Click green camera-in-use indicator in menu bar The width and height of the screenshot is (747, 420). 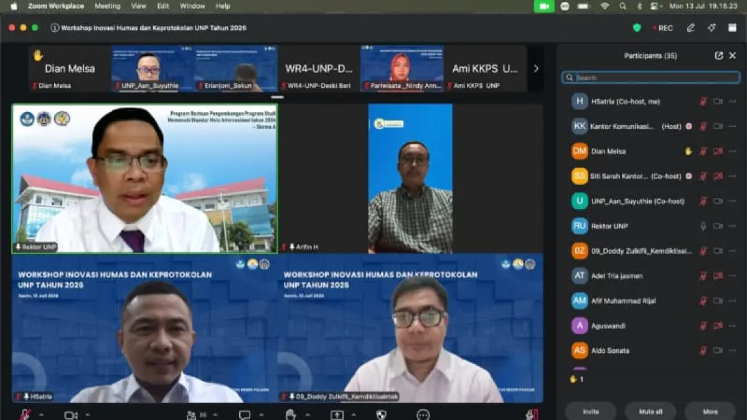(x=543, y=6)
